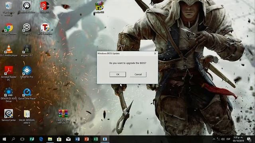Open File Explorer from the taskbar
255x143 pixels.
[x=50, y=139]
